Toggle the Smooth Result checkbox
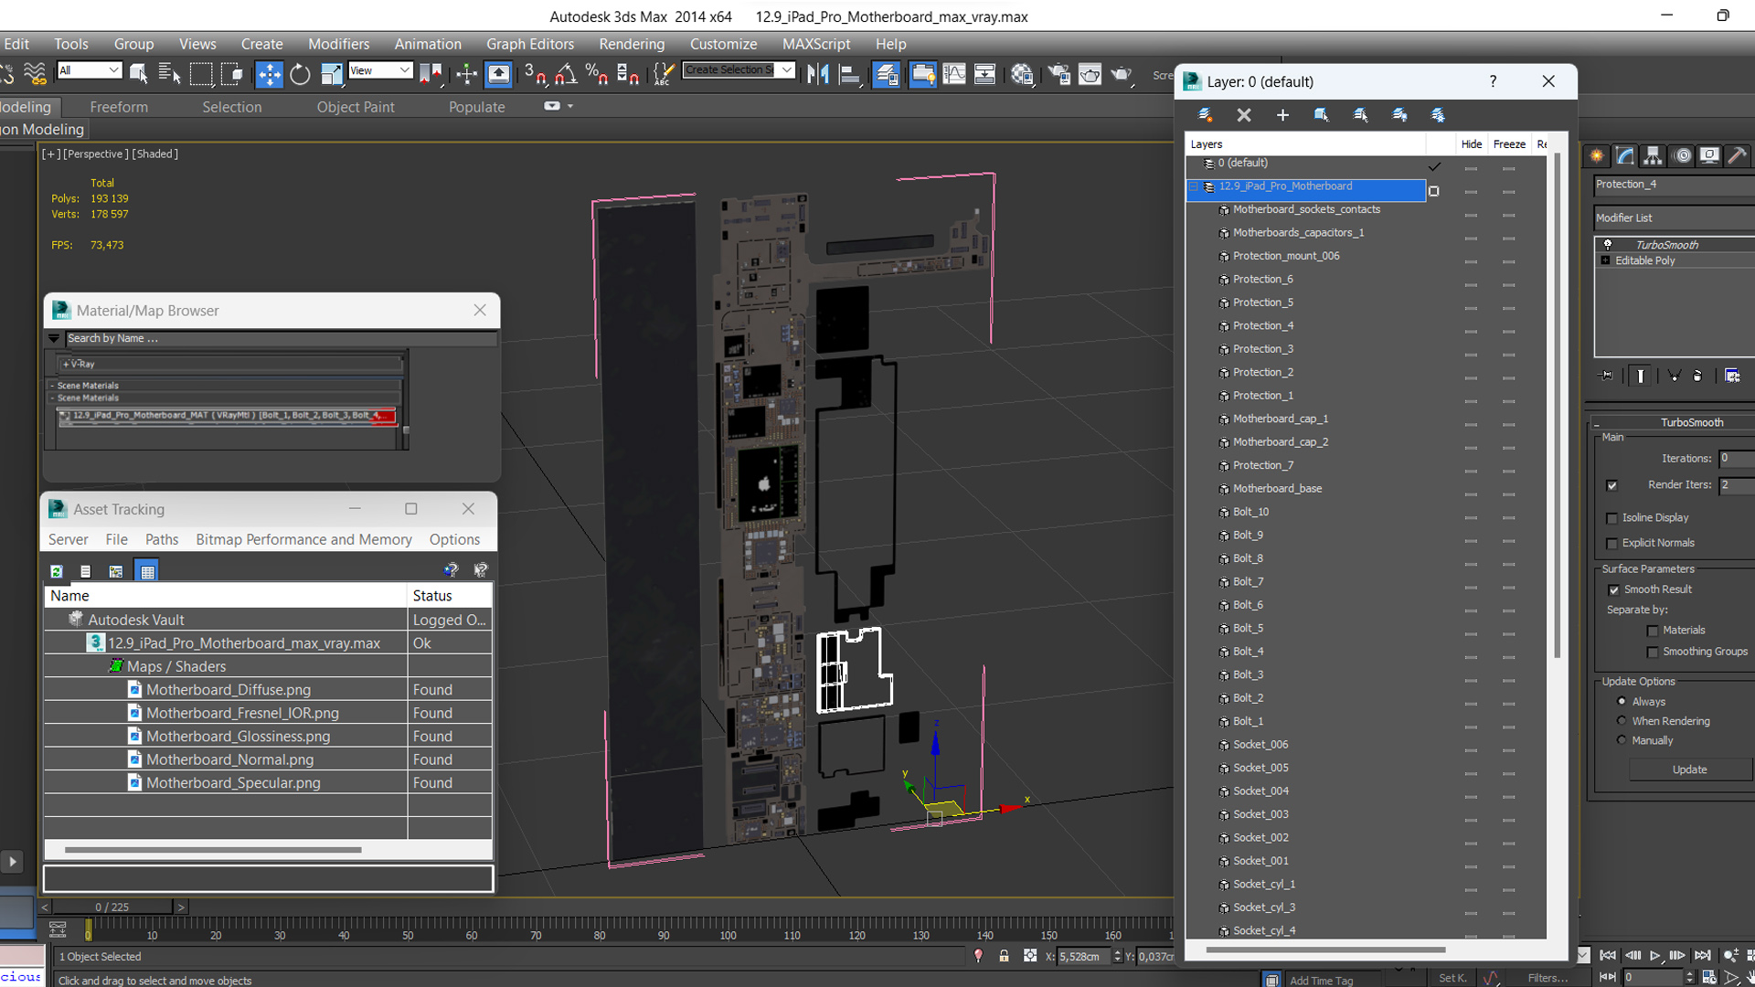The width and height of the screenshot is (1755, 987). pyautogui.click(x=1613, y=589)
